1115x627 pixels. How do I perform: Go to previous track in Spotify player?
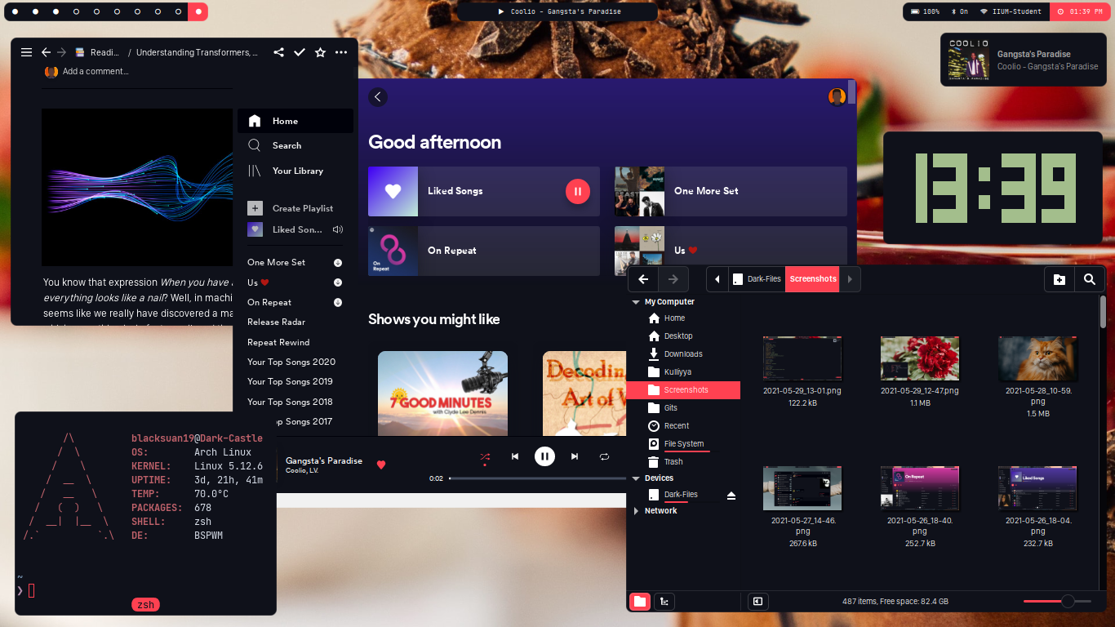click(515, 457)
